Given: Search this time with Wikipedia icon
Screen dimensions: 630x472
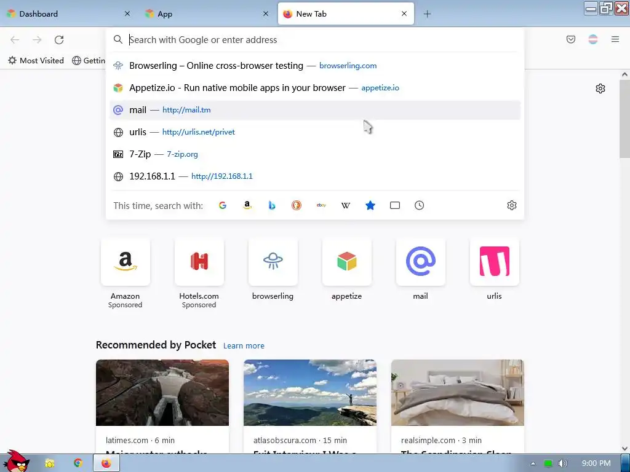Looking at the screenshot, I should pos(346,205).
